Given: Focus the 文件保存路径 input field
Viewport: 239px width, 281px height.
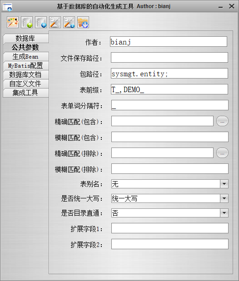Looking at the screenshot, I should (169, 58).
